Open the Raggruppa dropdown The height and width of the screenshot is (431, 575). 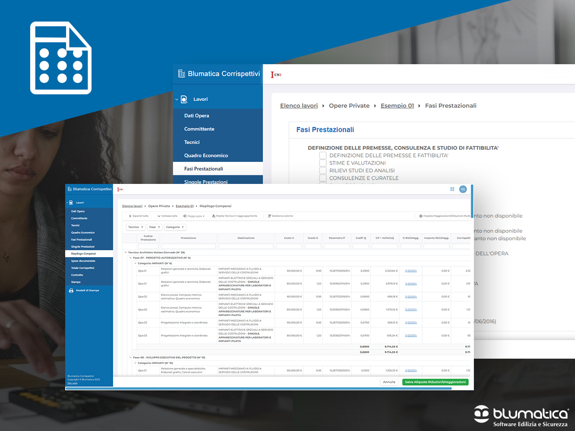point(194,216)
